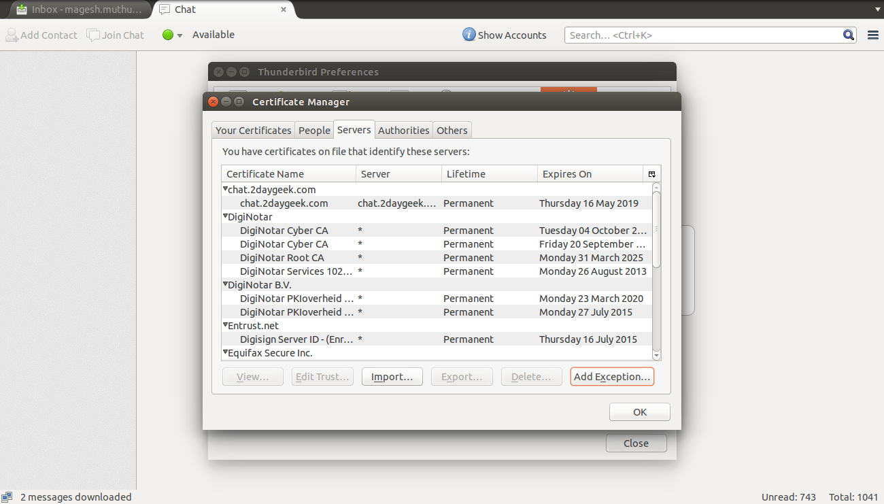Select DigiNotar Cyber CA expiring Friday 20 September
The image size is (884, 504).
pos(437,244)
